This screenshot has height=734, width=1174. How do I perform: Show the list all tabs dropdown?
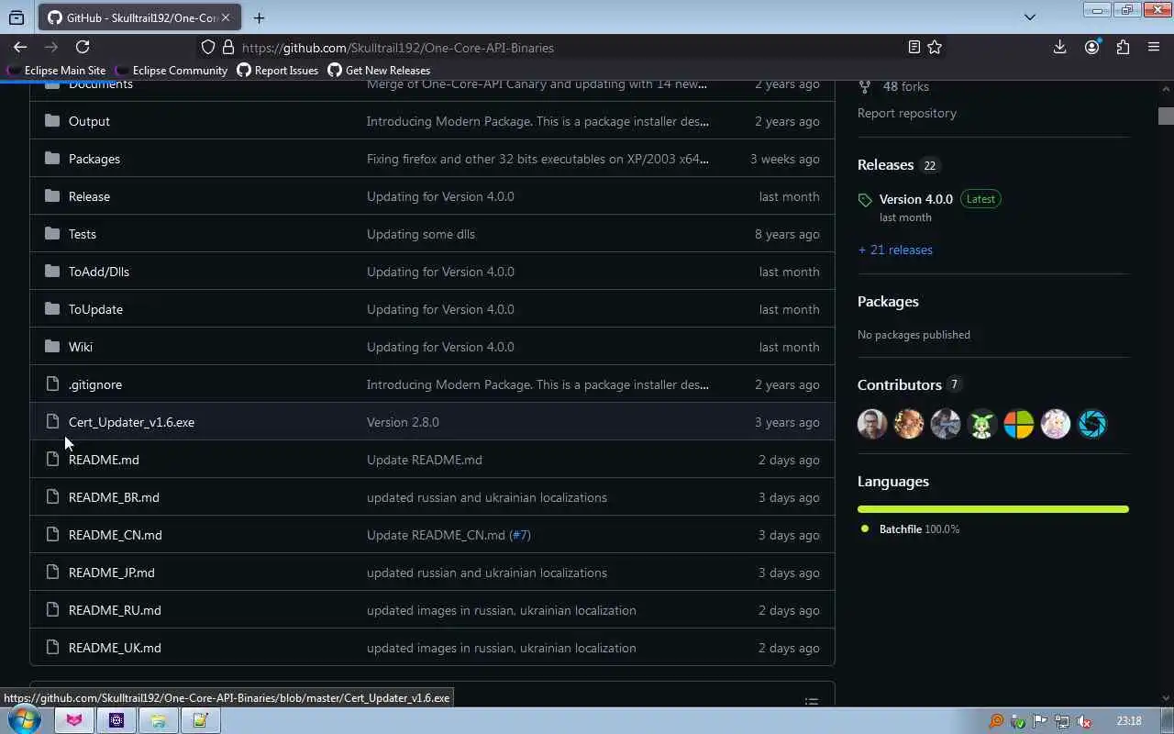pos(1029,17)
